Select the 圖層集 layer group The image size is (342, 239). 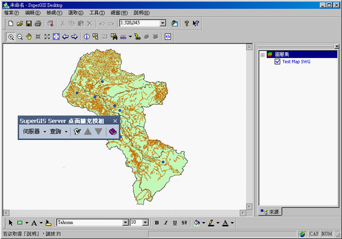pyautogui.click(x=282, y=54)
